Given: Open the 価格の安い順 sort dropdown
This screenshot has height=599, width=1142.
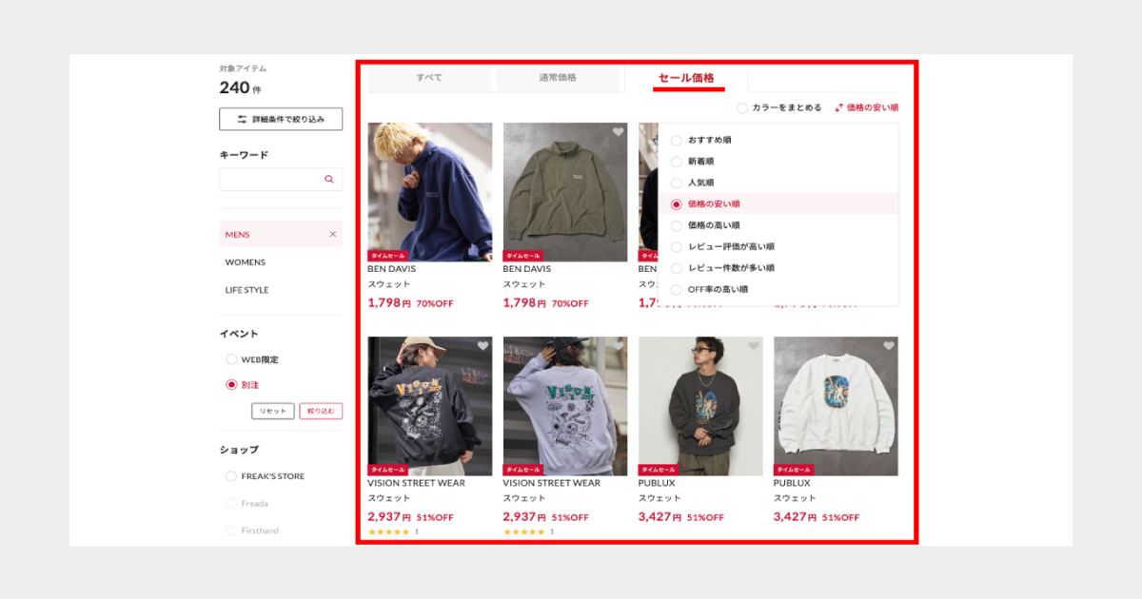Looking at the screenshot, I should coord(866,108).
